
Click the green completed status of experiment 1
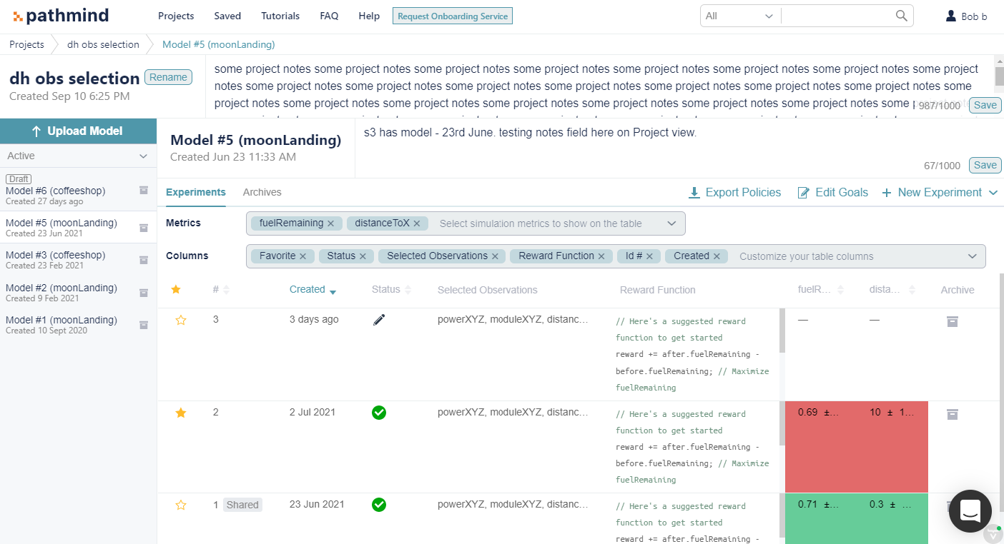(379, 505)
